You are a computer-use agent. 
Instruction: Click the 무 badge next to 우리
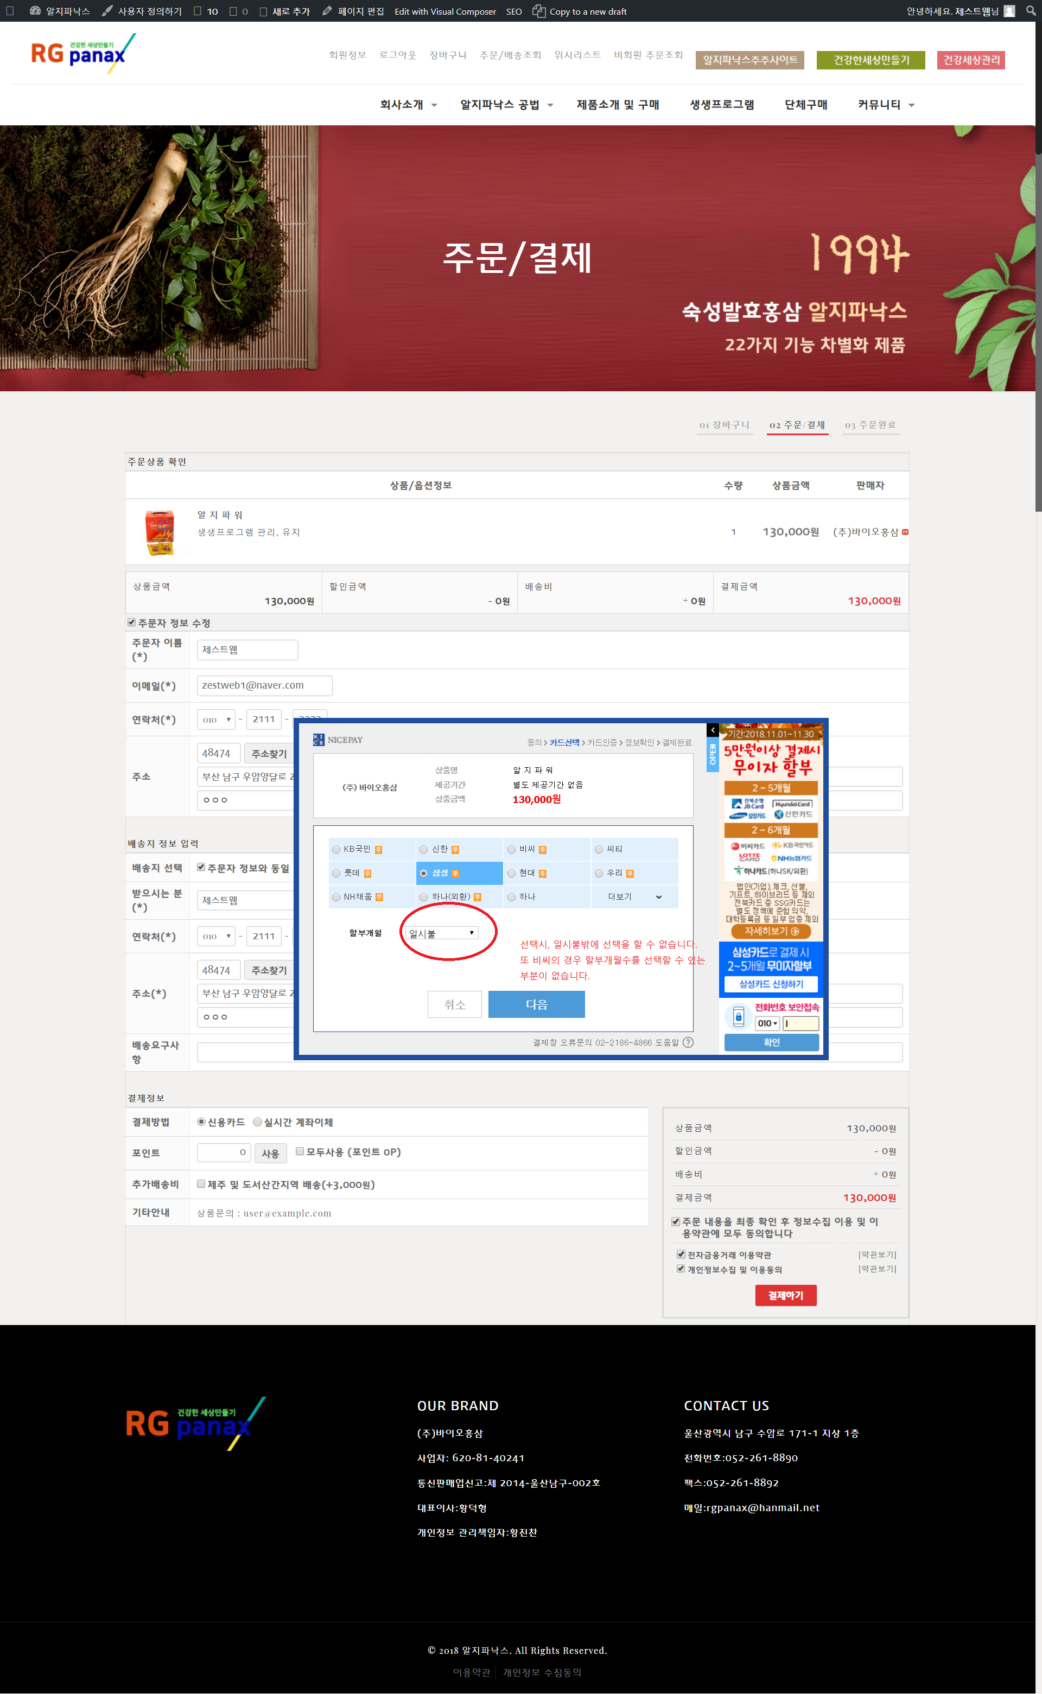(x=630, y=874)
